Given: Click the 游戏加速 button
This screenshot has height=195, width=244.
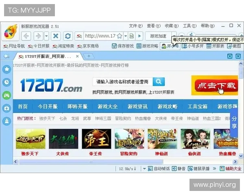Looking at the screenshot, I should (x=158, y=36).
